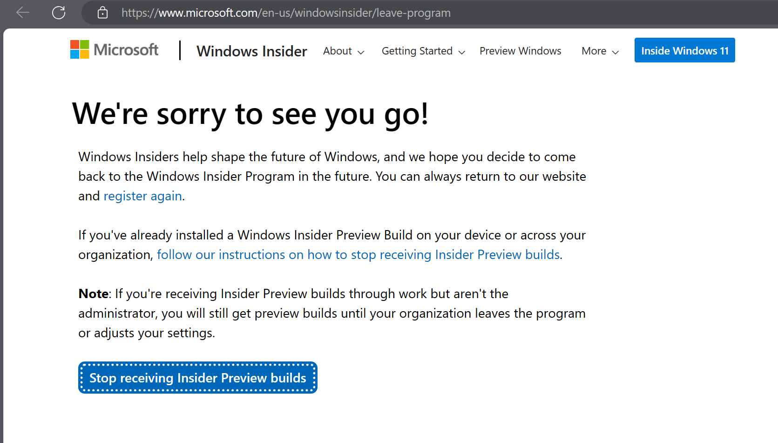Reload the page with the refresh icon

59,13
